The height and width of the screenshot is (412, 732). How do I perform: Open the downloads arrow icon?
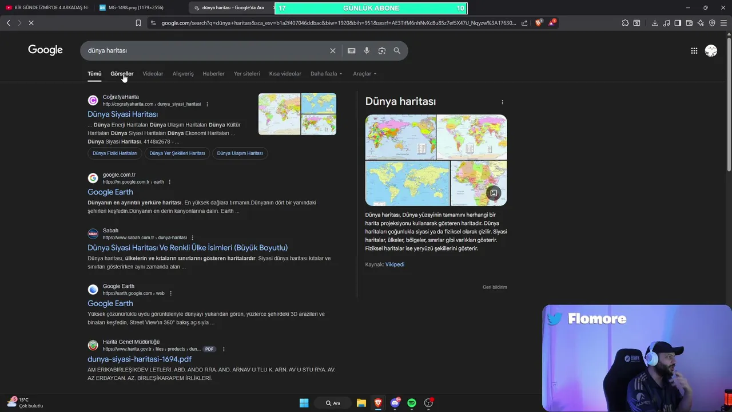point(655,23)
